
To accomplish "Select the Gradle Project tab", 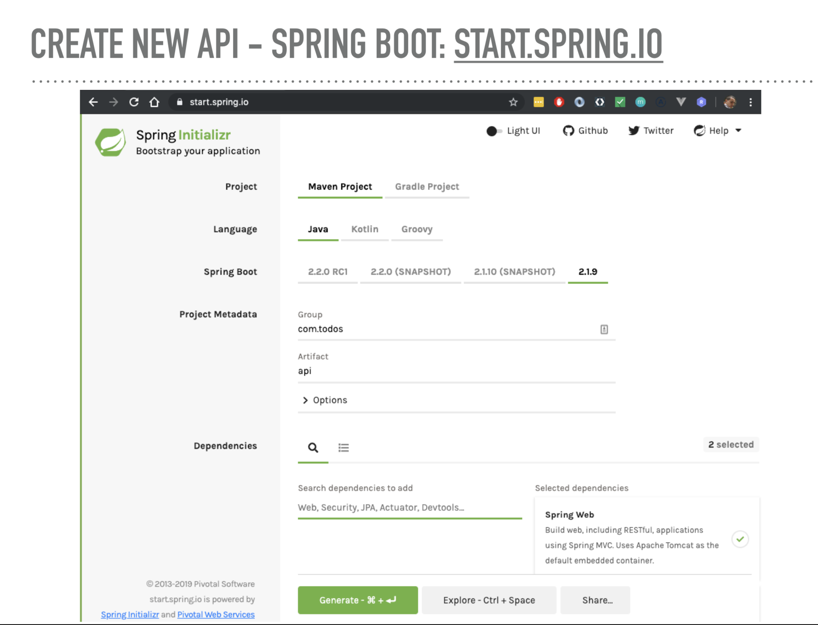I will (427, 187).
